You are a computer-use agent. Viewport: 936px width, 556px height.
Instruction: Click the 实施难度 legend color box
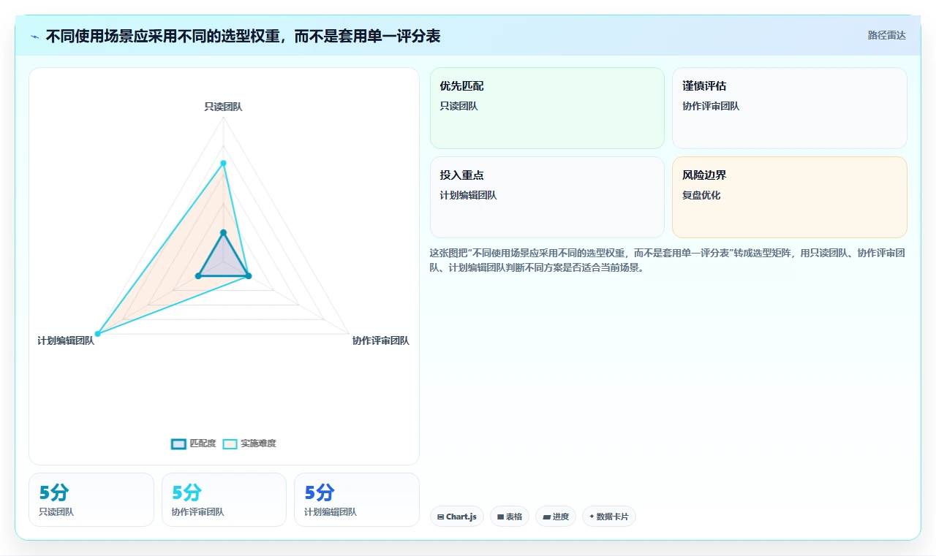230,443
